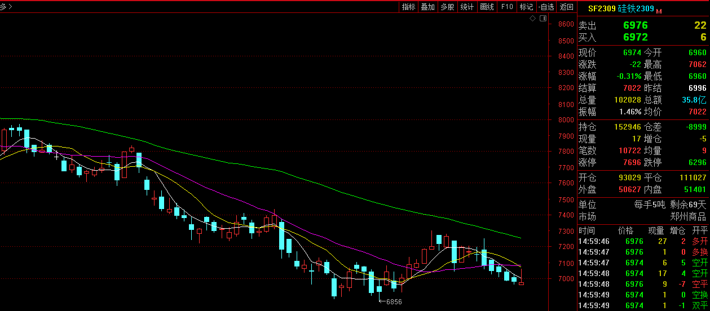Select the 画线 drawing tool

tap(487, 7)
